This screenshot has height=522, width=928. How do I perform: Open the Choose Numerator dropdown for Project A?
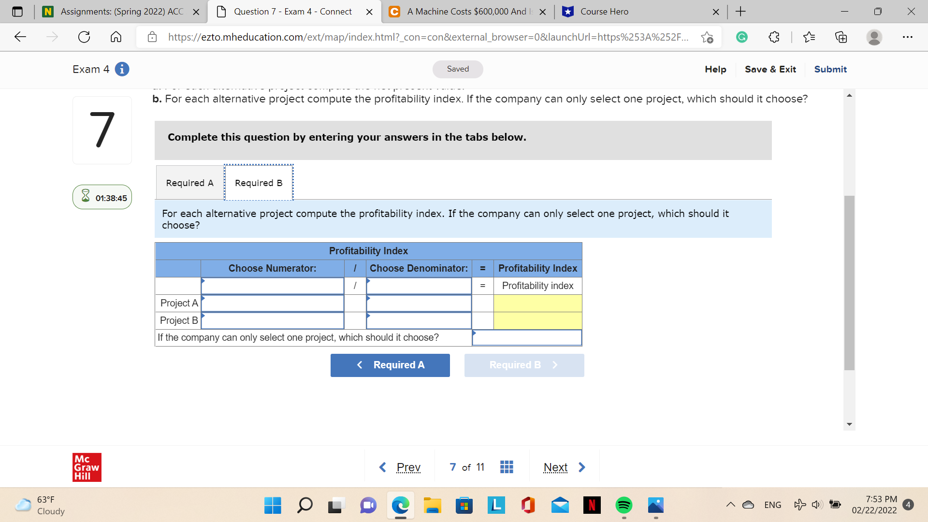click(273, 303)
